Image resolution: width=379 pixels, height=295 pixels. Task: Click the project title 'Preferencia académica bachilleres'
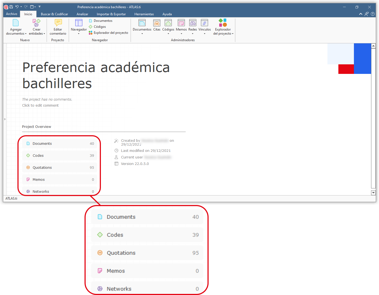tap(96, 75)
